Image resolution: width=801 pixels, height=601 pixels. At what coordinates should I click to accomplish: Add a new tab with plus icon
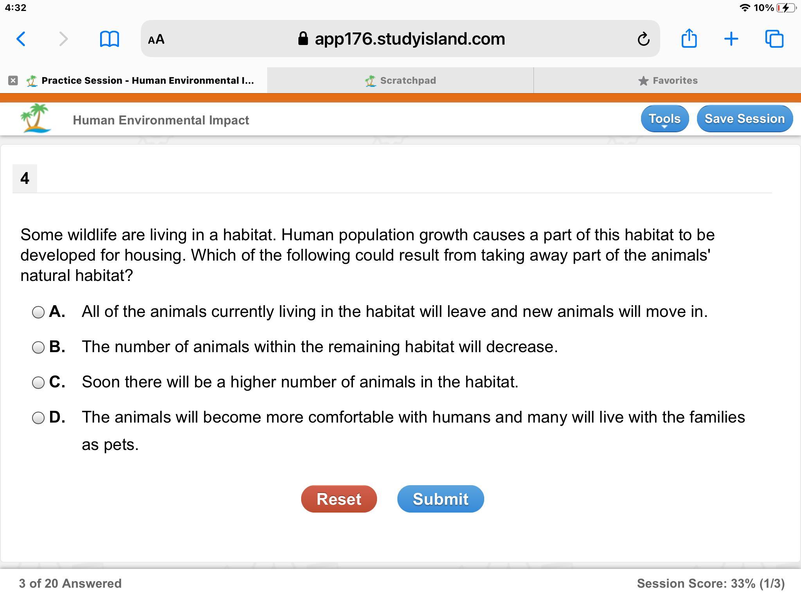tap(731, 39)
